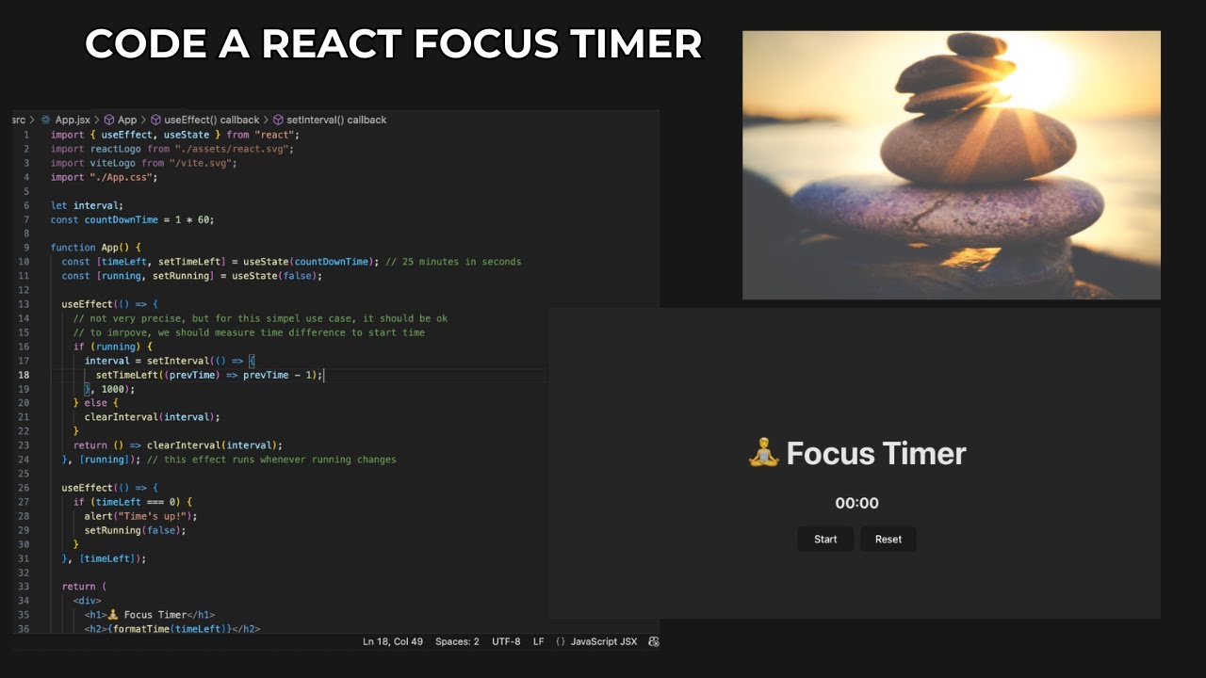The width and height of the screenshot is (1206, 678).
Task: Click the LF end-of-line indicator
Action: (x=539, y=641)
